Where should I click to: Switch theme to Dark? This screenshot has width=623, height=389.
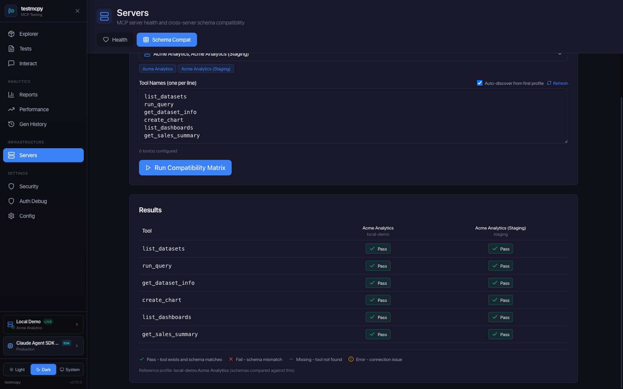point(43,370)
